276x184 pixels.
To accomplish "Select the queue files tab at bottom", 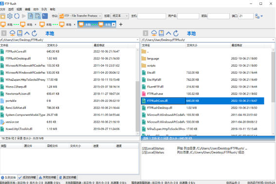I will click(x=8, y=177).
